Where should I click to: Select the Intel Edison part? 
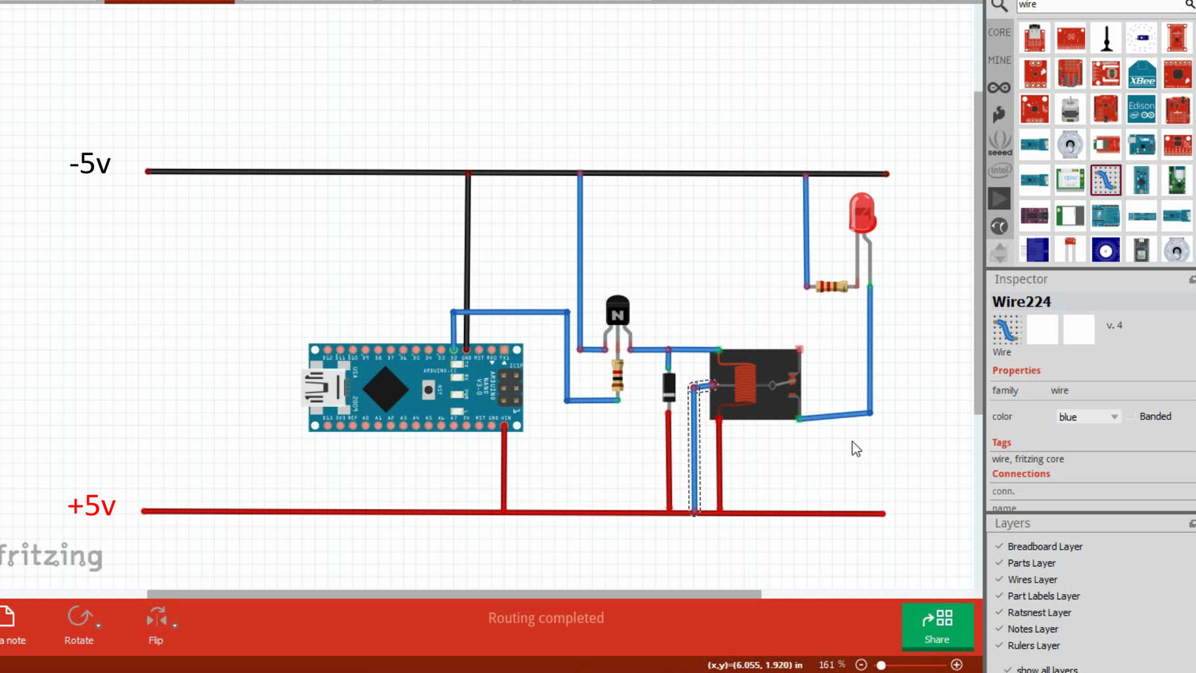1141,108
